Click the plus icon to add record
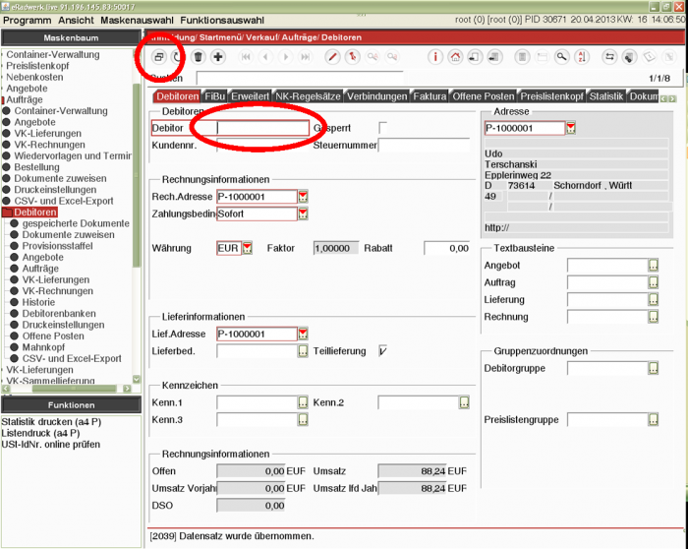Viewport: 688px width, 549px height. (x=218, y=57)
